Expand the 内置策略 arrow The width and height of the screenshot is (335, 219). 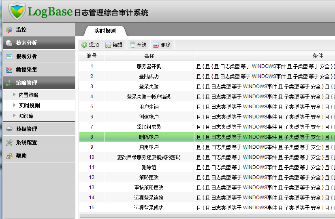click(x=14, y=95)
